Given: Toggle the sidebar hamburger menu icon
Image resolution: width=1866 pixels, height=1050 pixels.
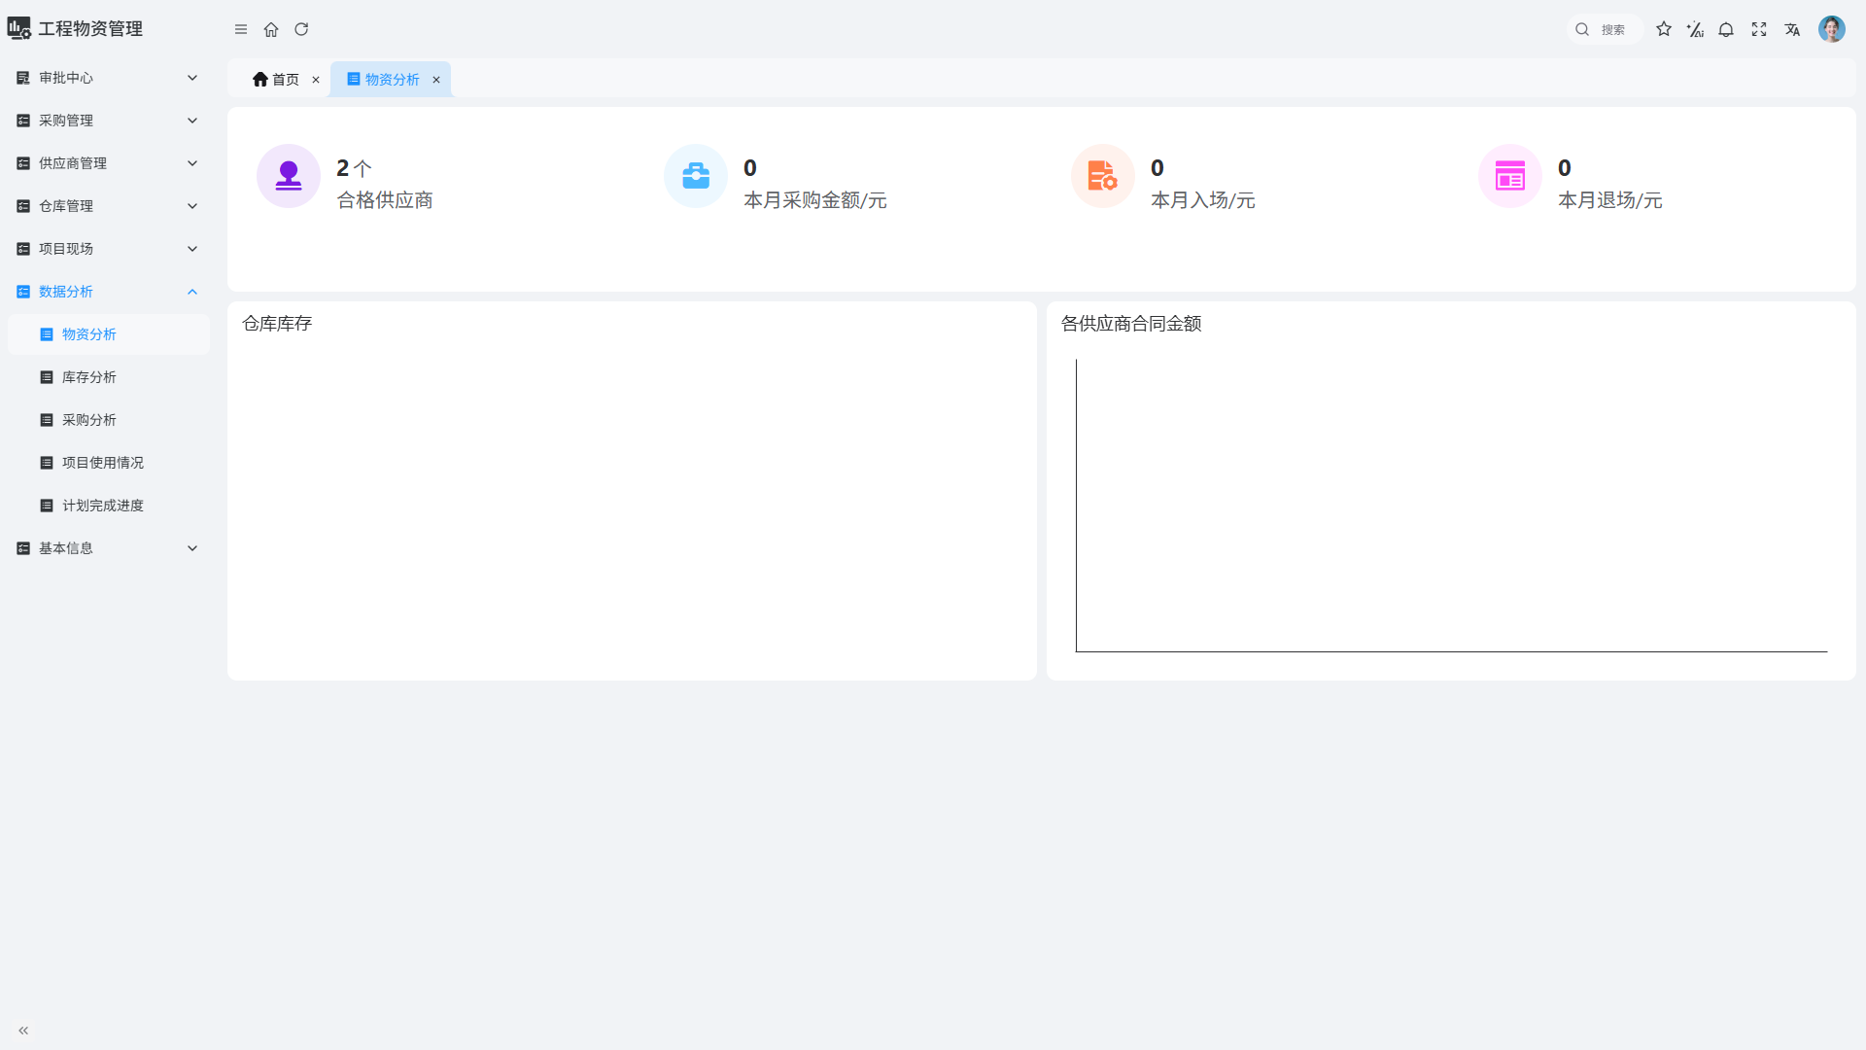Looking at the screenshot, I should coord(241,29).
